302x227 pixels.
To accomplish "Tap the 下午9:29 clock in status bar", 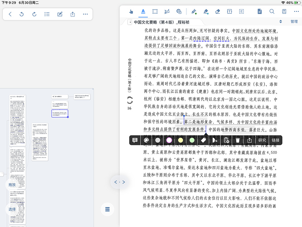I will click(x=9, y=3).
